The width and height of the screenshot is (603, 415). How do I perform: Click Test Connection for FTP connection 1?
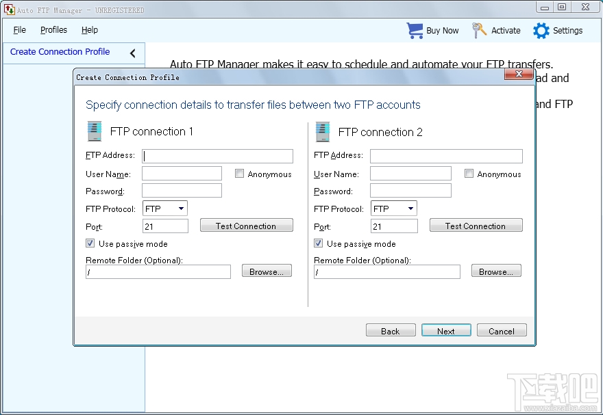(x=247, y=225)
